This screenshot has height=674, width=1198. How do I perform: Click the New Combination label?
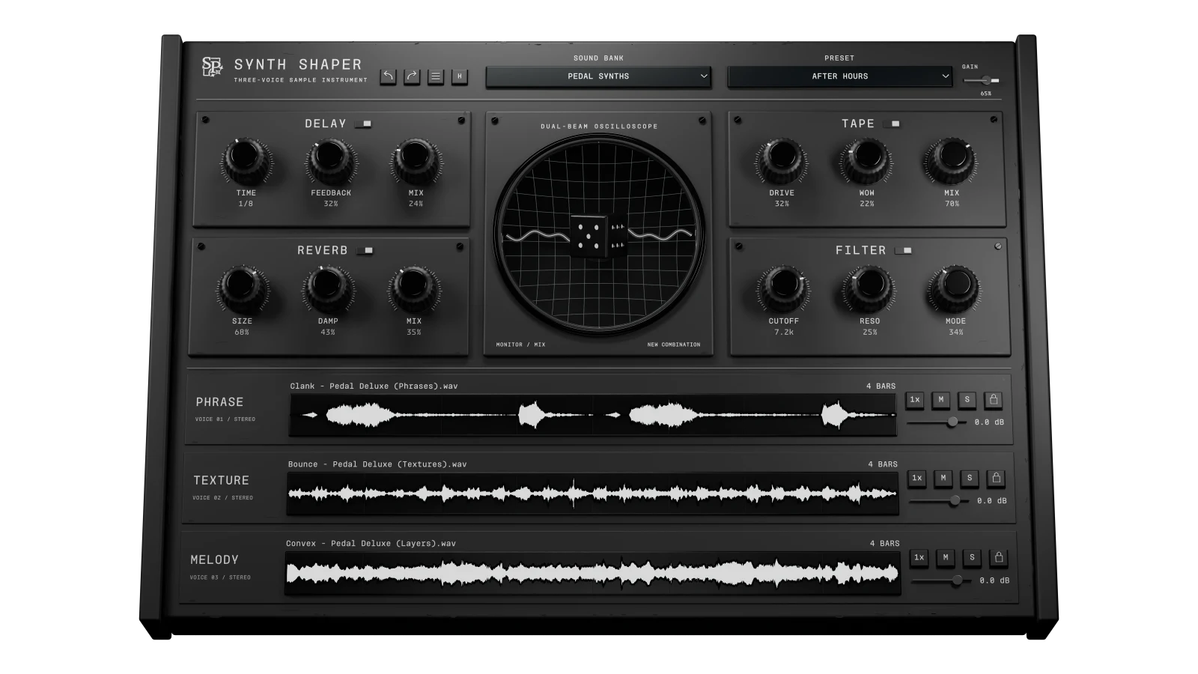tap(674, 344)
